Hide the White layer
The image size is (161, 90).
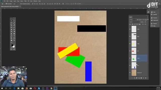[130, 29]
